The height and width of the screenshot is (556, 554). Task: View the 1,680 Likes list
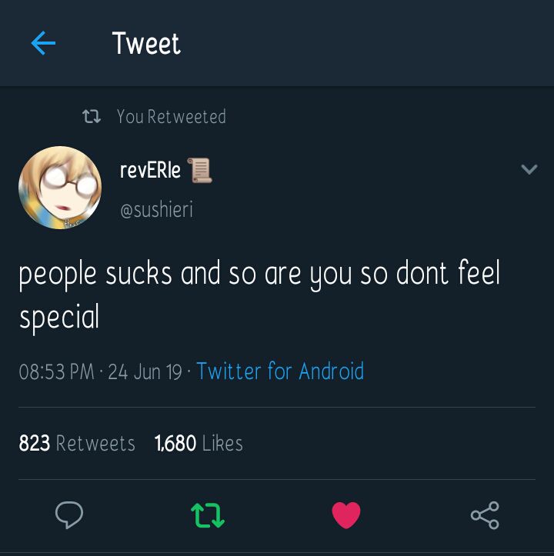coord(199,443)
